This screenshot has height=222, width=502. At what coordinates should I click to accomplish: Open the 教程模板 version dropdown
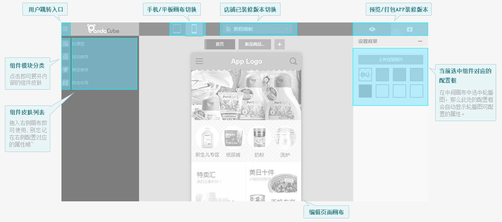(258, 29)
